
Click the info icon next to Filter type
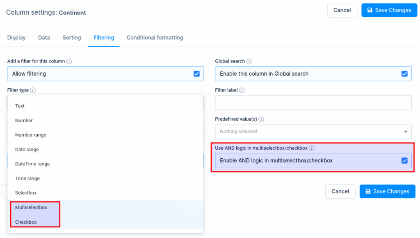(x=32, y=90)
